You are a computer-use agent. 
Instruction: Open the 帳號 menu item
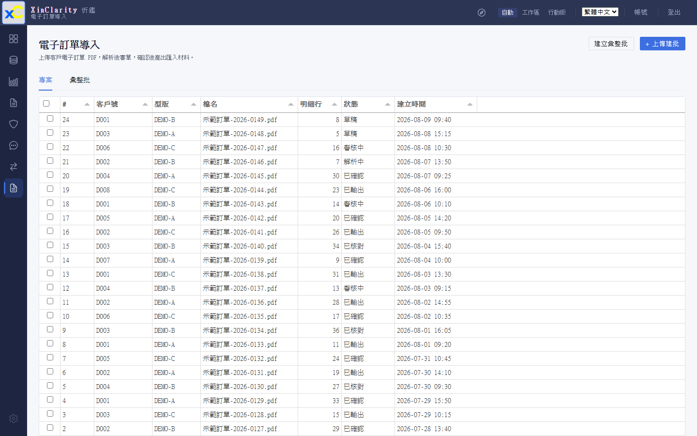coord(641,13)
